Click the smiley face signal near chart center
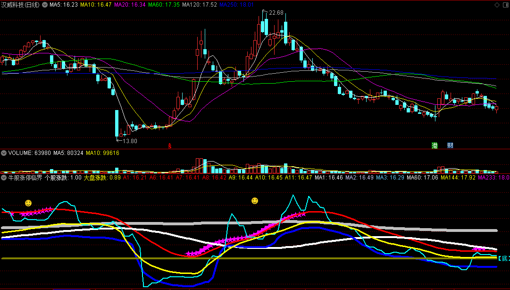This screenshot has height=290, width=510. [x=255, y=201]
